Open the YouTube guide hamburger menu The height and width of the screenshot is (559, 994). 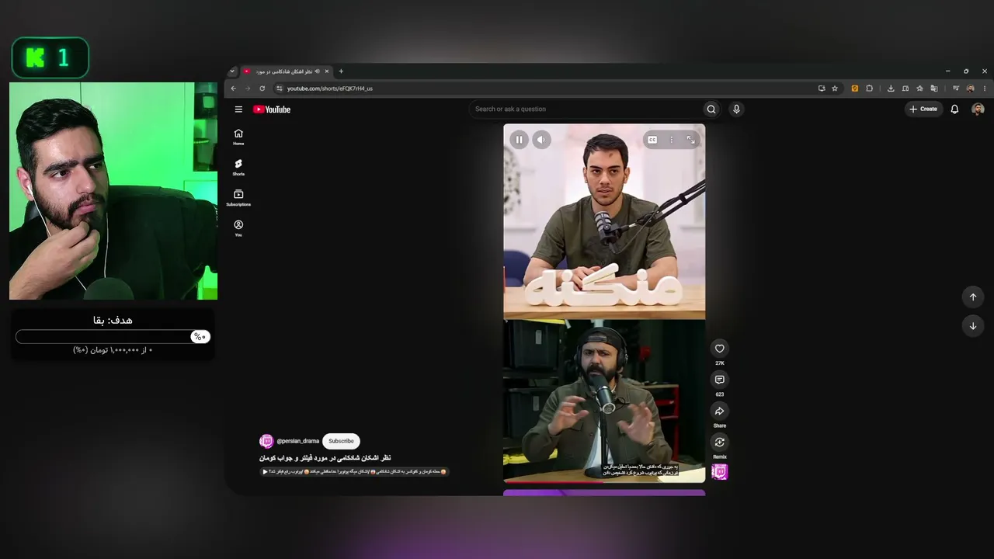(x=238, y=109)
